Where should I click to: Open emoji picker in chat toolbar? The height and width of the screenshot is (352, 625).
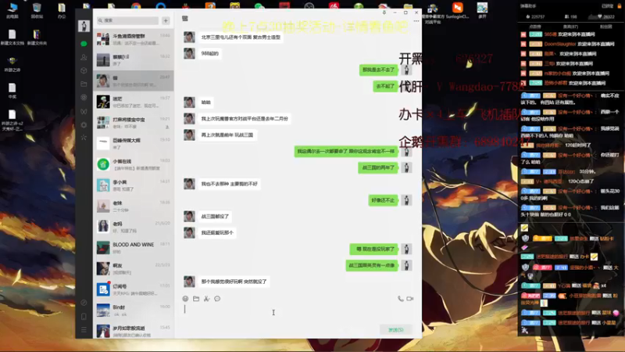(185, 299)
